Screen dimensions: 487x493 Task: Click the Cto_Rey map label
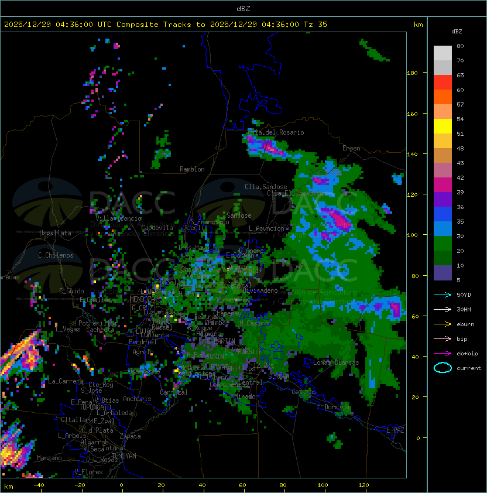[x=101, y=385]
